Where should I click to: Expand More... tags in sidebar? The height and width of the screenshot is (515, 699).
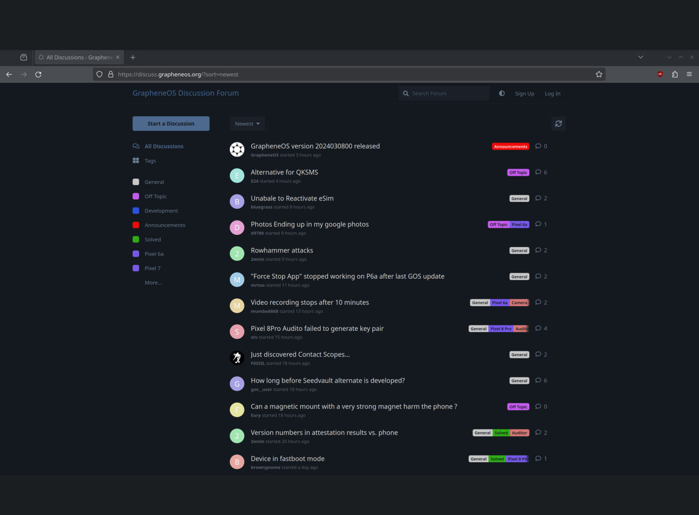pyautogui.click(x=153, y=283)
